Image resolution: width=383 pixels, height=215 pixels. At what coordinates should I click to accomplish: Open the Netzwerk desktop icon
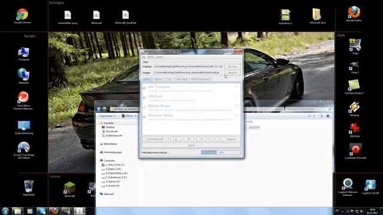click(23, 76)
